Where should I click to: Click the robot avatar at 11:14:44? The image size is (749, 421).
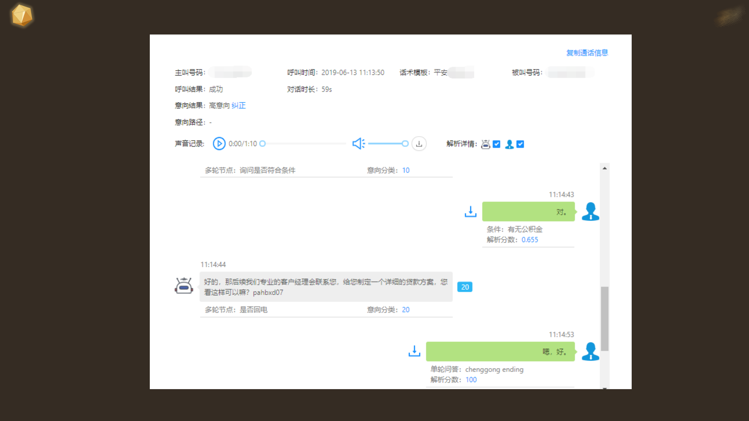click(184, 285)
